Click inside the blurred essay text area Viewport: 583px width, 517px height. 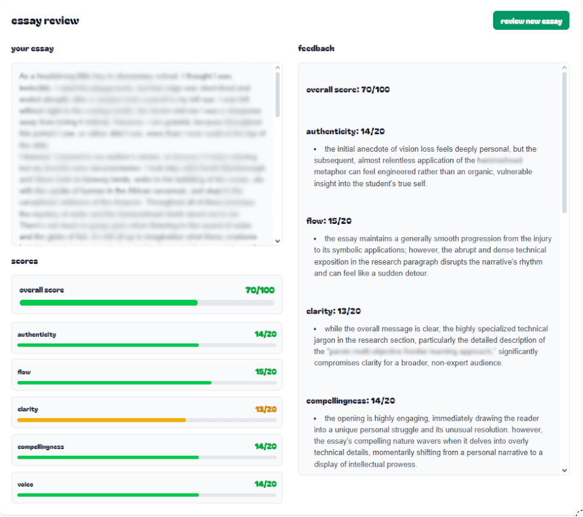pos(143,154)
